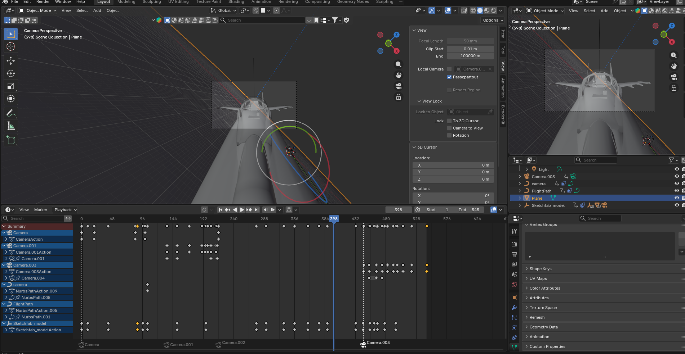Click the Focal Length value field
This screenshot has height=354, width=685.
pos(471,41)
